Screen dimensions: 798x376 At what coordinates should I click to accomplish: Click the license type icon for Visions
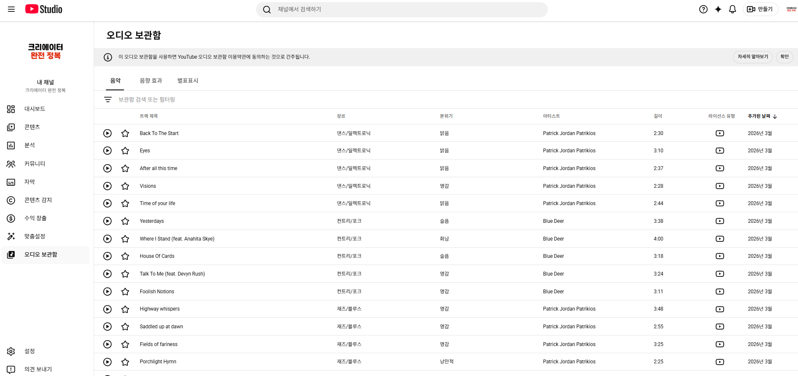(720, 186)
